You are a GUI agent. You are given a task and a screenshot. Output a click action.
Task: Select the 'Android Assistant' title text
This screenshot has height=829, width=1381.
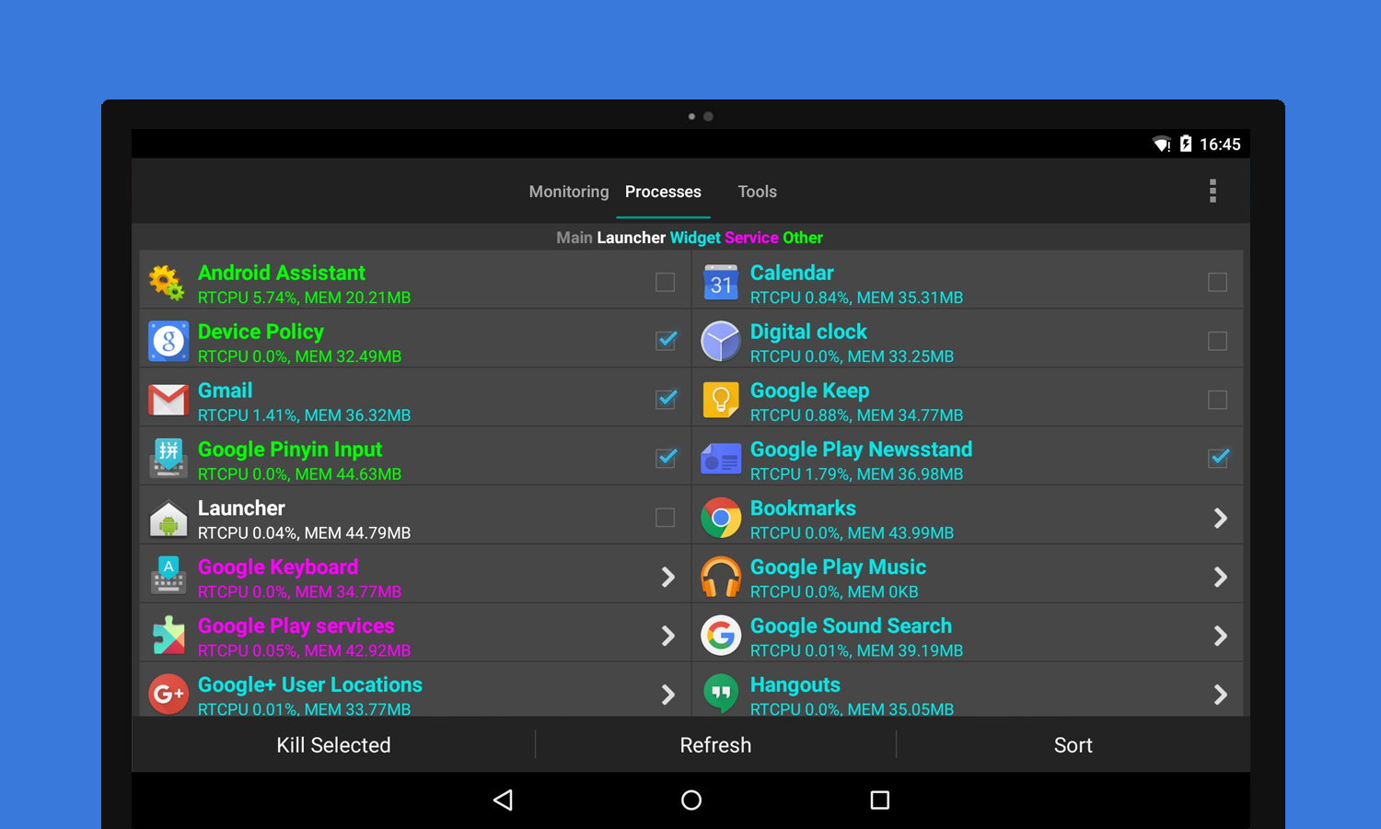pos(282,273)
